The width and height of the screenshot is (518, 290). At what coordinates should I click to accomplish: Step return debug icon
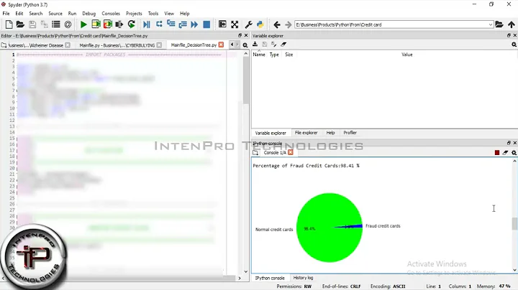(183, 24)
